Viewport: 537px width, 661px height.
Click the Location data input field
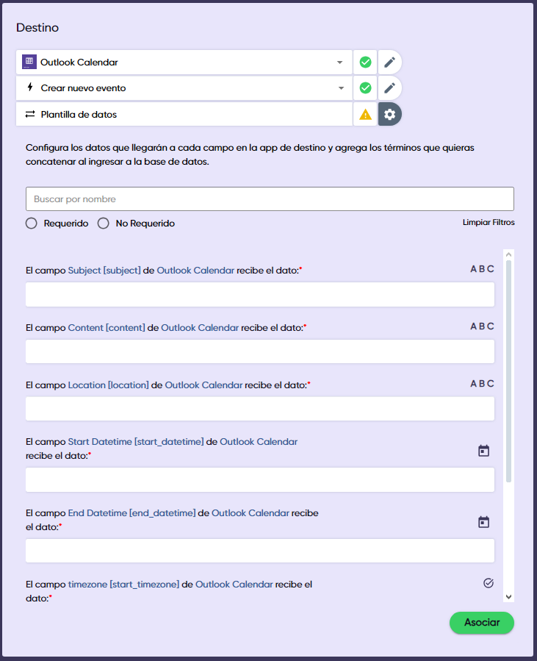[260, 409]
